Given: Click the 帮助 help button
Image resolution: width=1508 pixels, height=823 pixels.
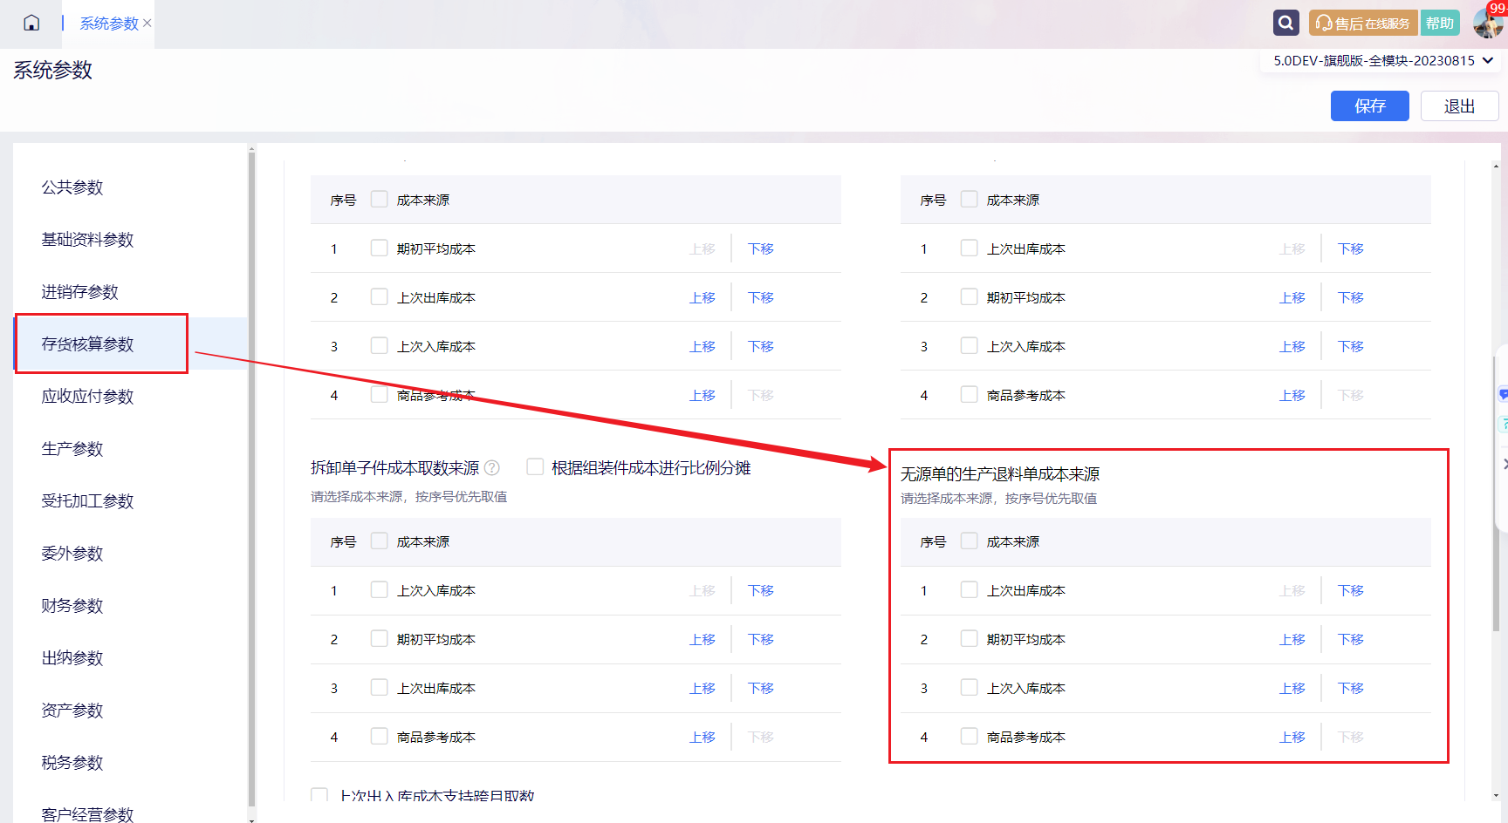Looking at the screenshot, I should [x=1440, y=23].
